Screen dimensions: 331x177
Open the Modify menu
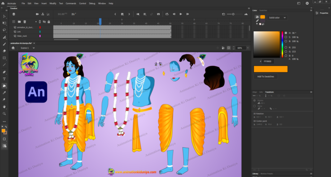53,4
